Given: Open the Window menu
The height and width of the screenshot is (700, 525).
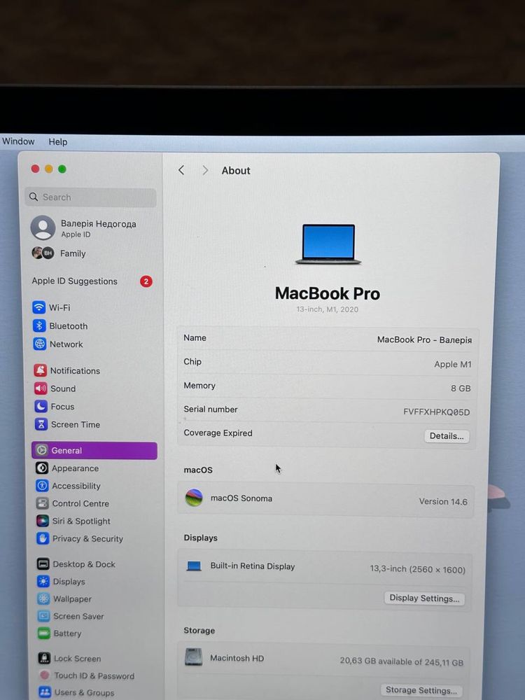Looking at the screenshot, I should [x=18, y=141].
